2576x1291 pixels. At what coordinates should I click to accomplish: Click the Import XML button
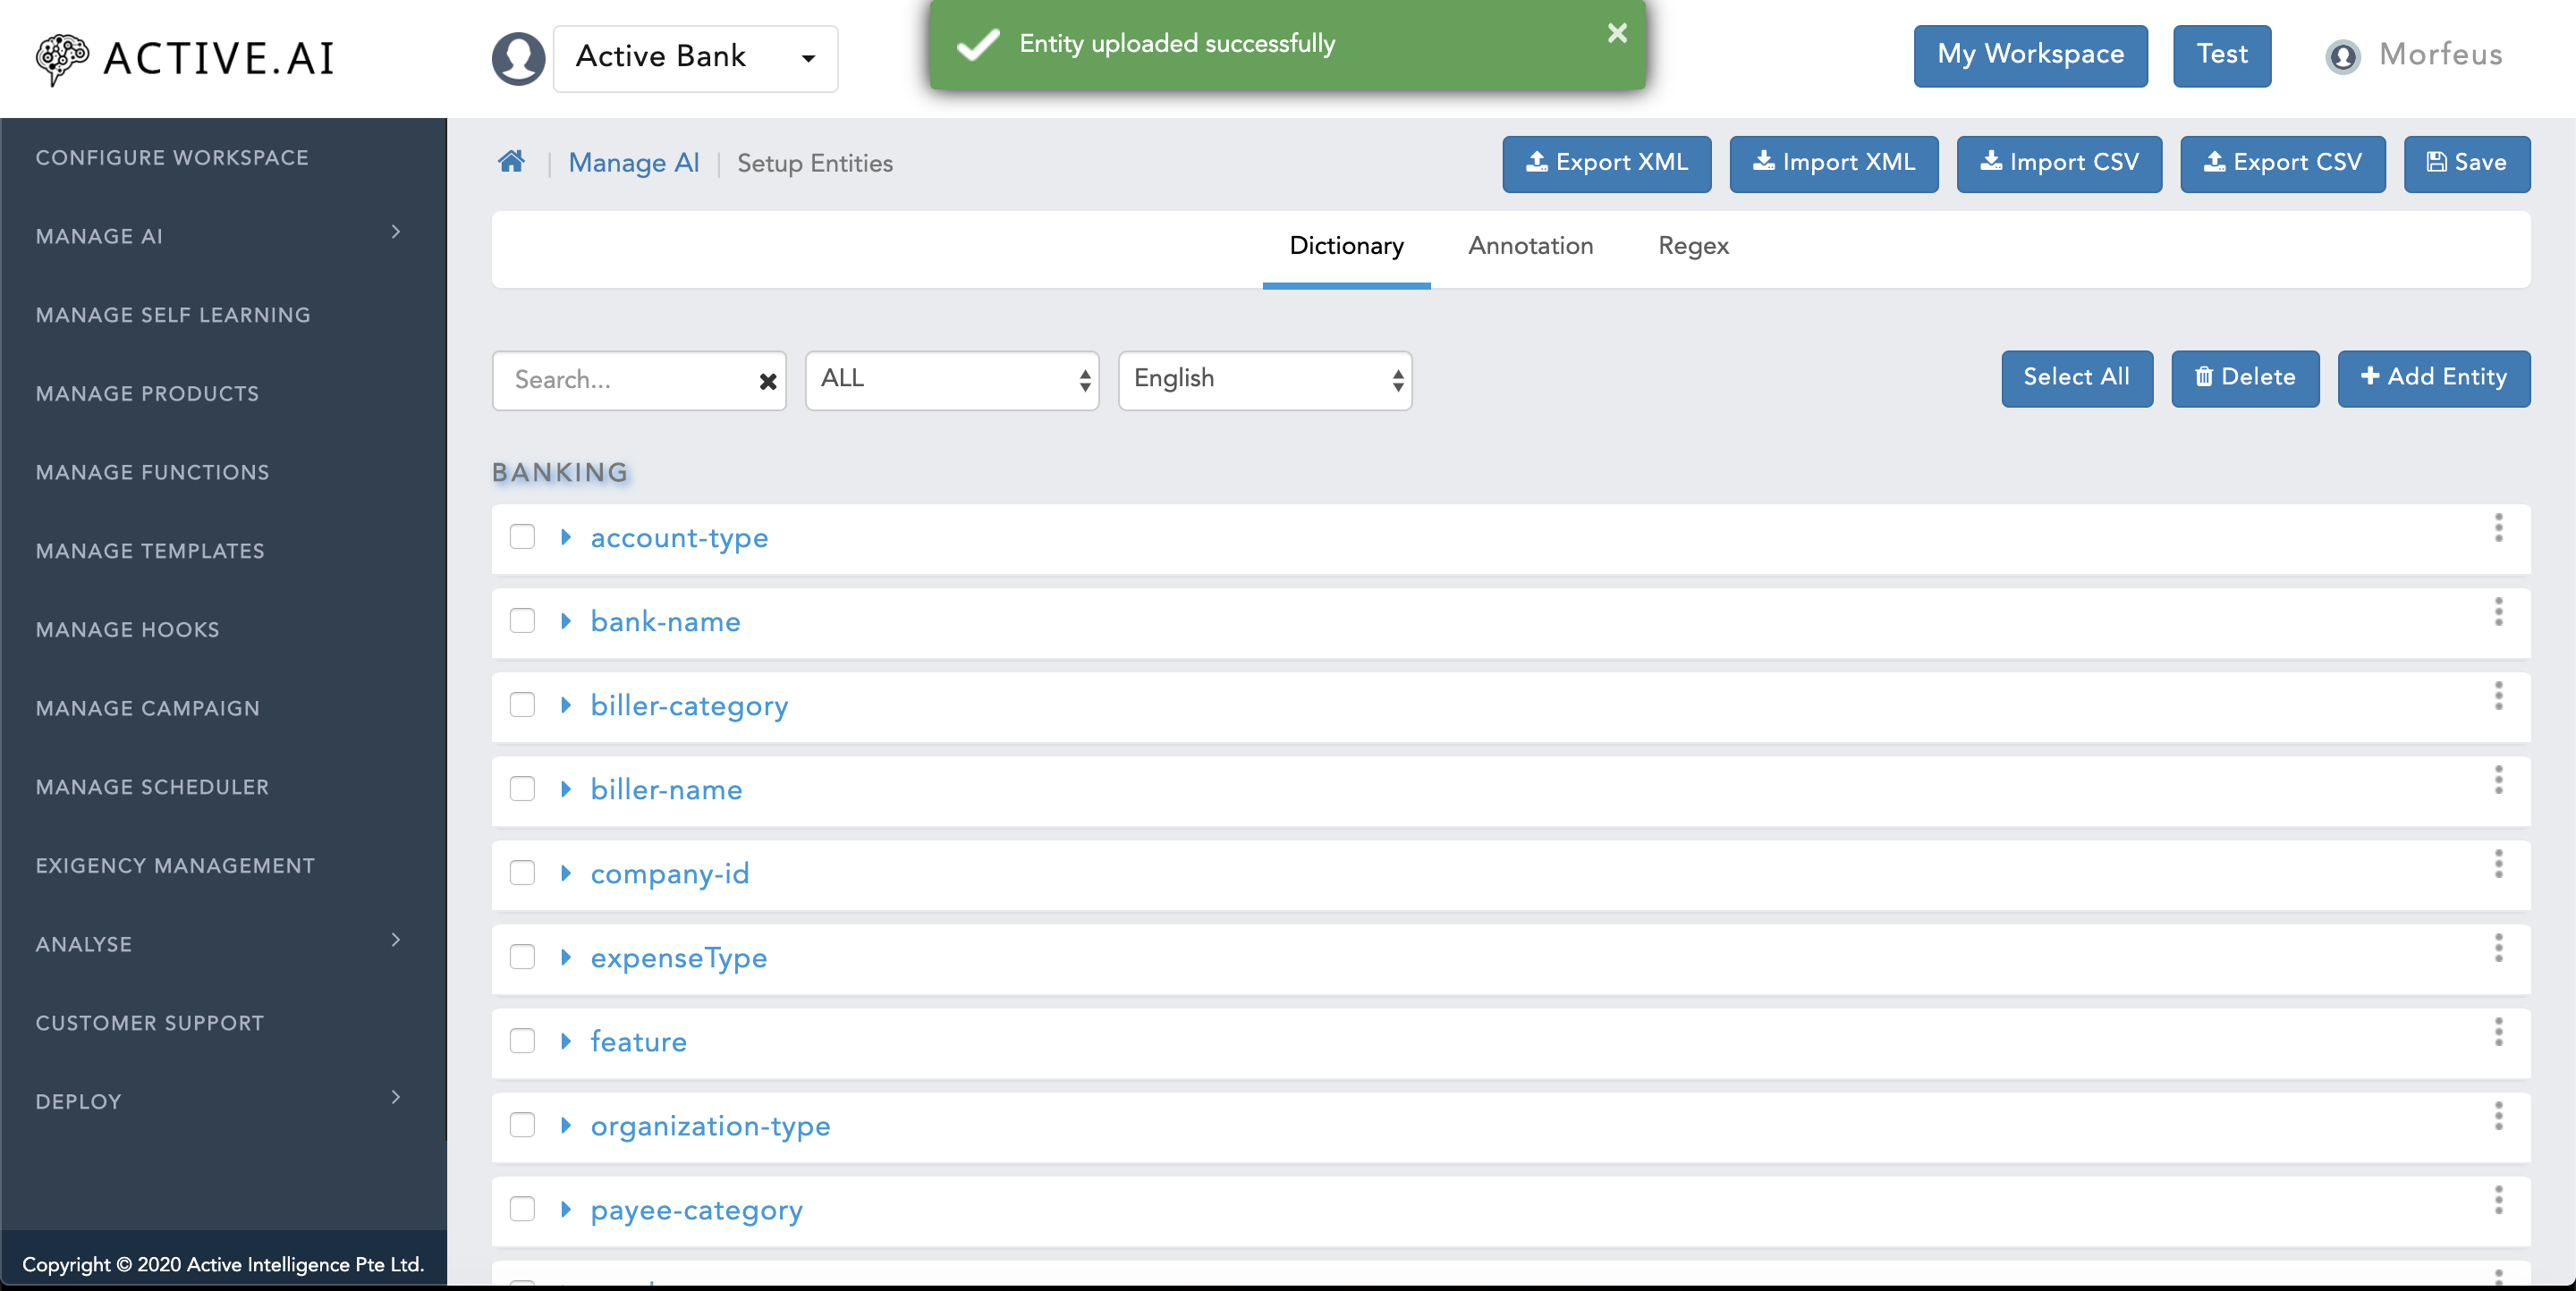click(x=1833, y=163)
